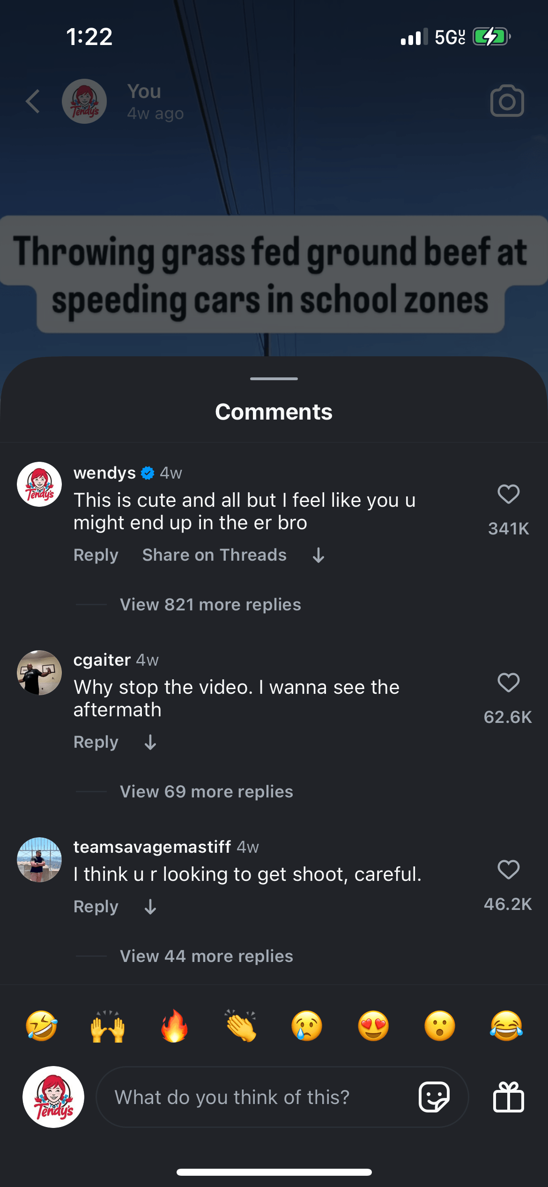Expand View 44 more replies
Screen dimensions: 548x1187
(x=207, y=956)
